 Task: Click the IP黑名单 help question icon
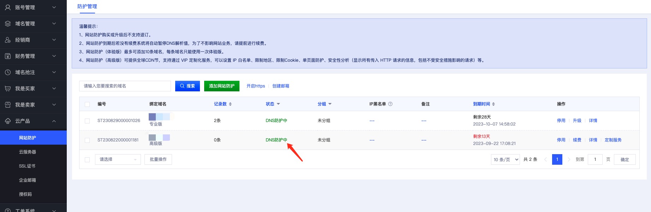[390, 104]
